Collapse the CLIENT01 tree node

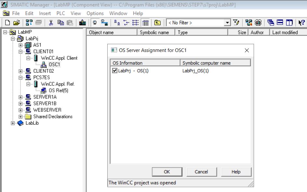tap(20, 52)
